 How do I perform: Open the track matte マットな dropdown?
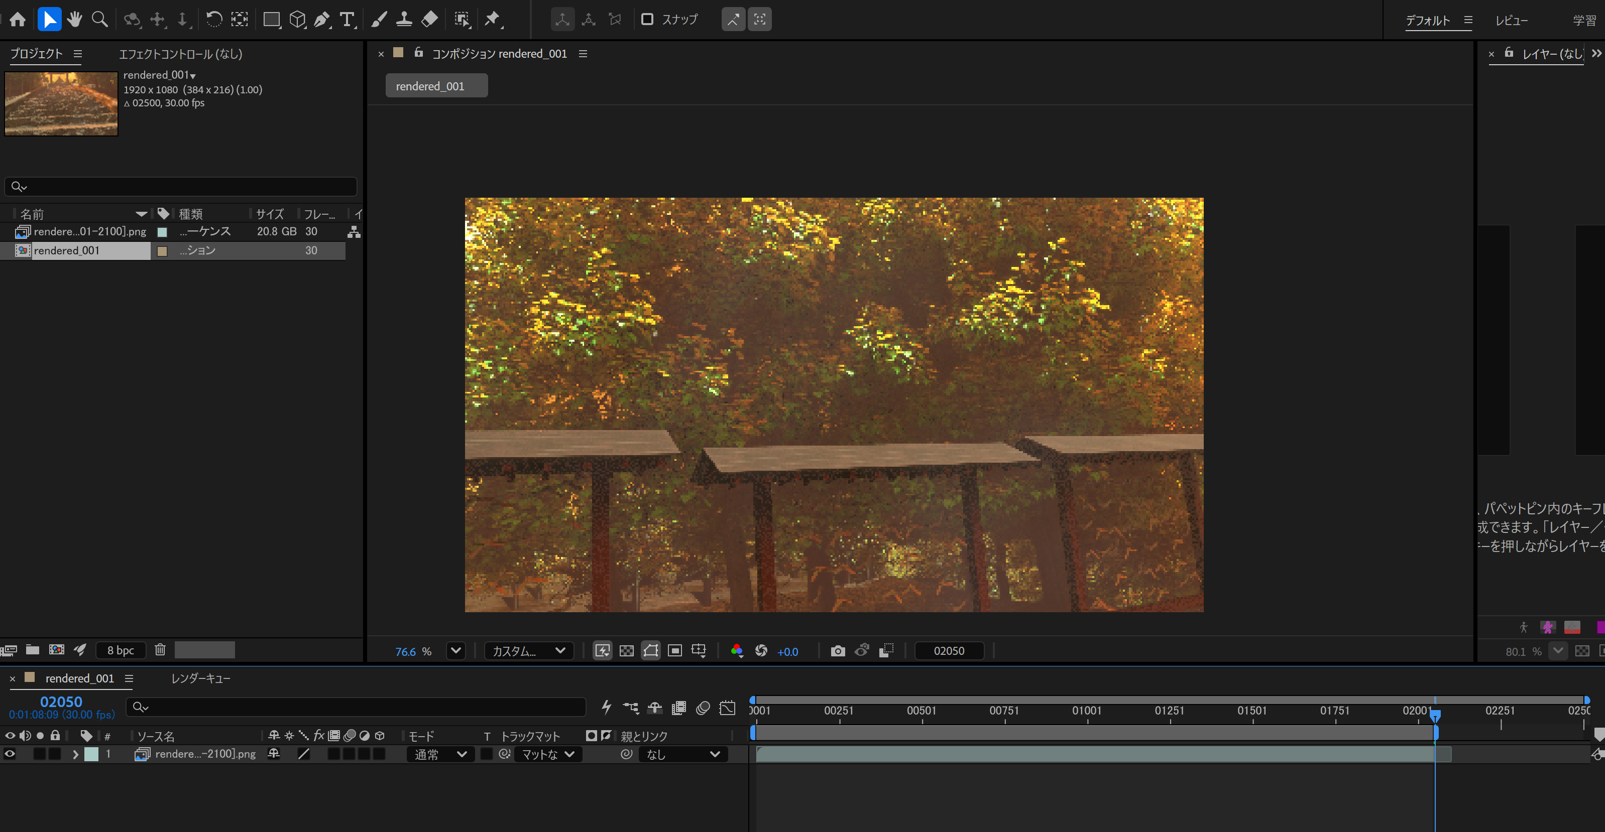pos(548,754)
